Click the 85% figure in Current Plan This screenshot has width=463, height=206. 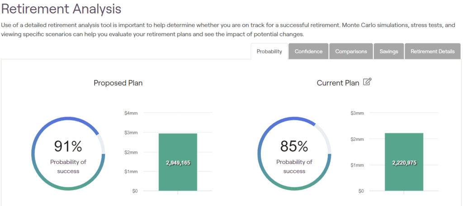pyautogui.click(x=294, y=146)
